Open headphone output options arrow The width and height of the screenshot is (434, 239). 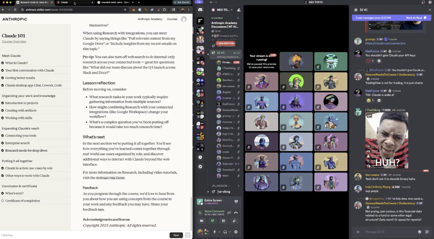[x=230, y=232]
